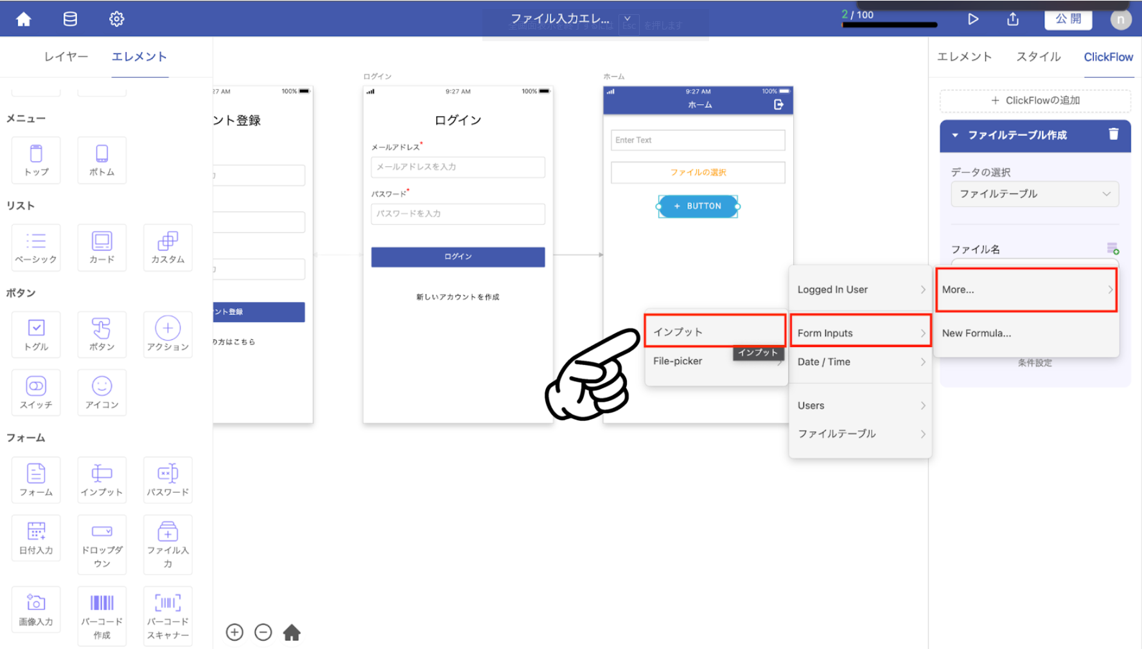Image resolution: width=1142 pixels, height=649 pixels.
Task: Switch to the left エレメント tab
Action: (139, 57)
